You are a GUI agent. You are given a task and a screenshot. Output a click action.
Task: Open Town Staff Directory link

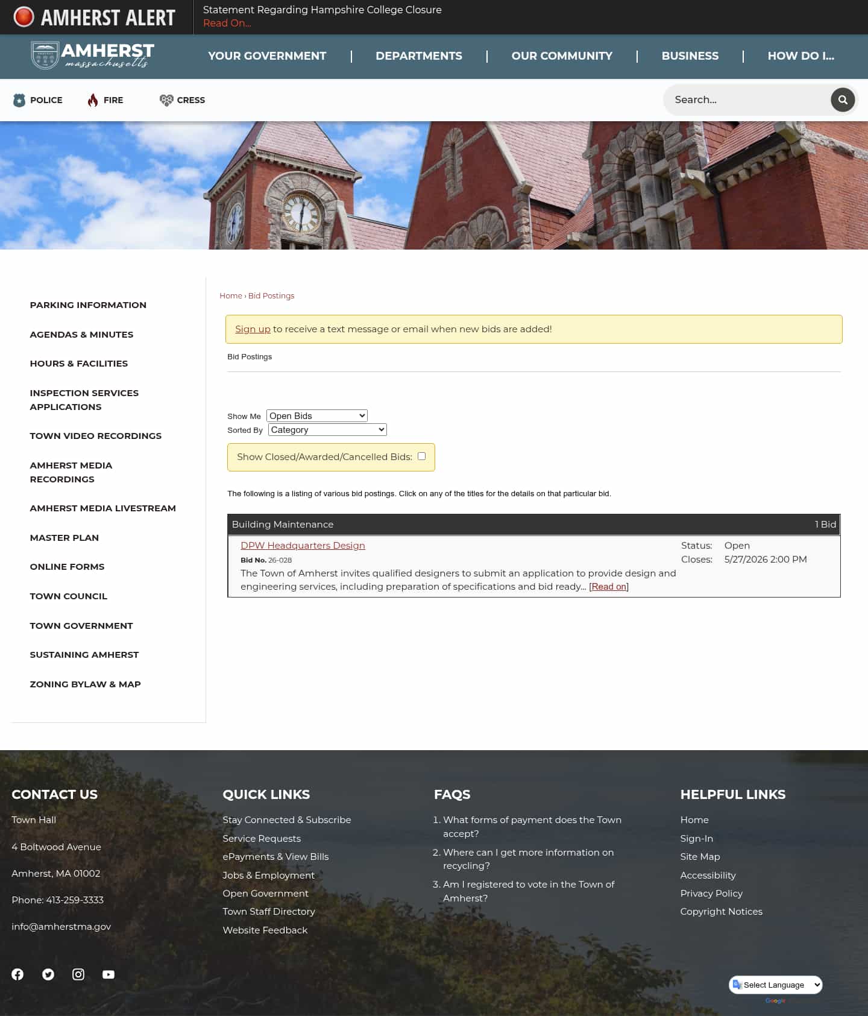tap(269, 912)
